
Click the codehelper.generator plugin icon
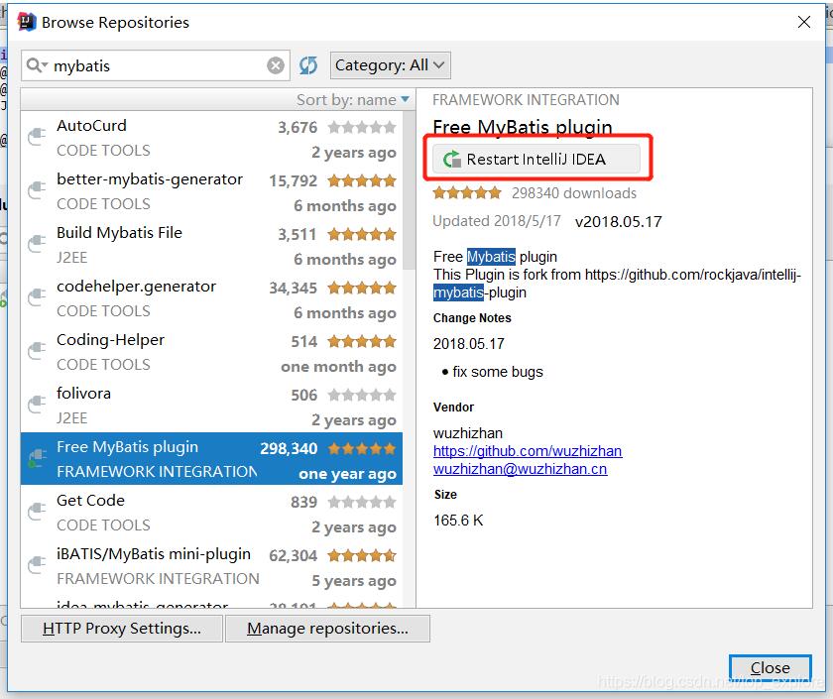click(x=37, y=298)
